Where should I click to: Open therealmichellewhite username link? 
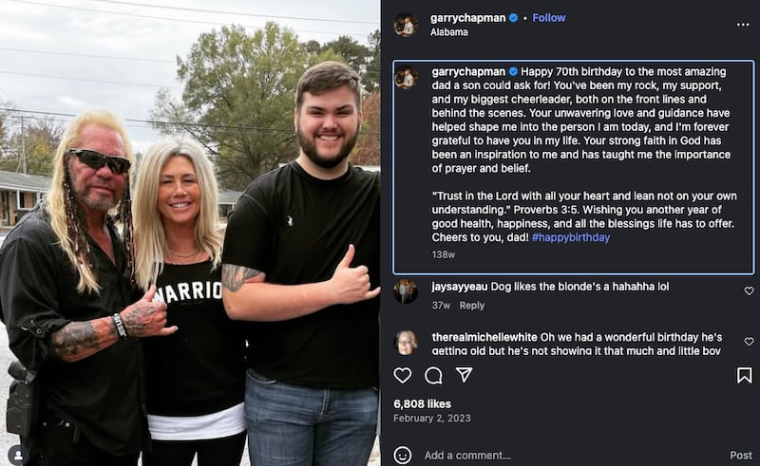(484, 337)
